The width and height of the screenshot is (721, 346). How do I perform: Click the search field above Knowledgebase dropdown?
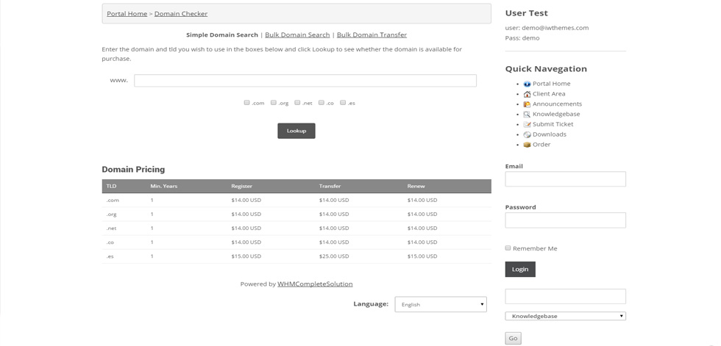565,296
